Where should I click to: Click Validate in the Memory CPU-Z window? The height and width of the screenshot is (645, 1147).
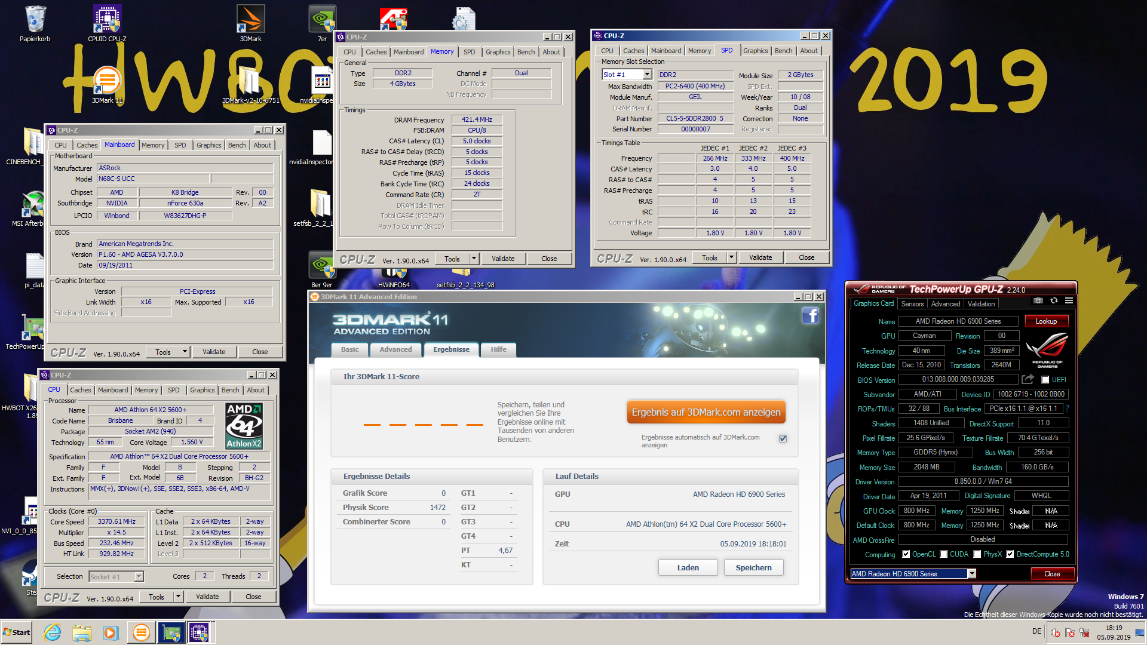[503, 259]
